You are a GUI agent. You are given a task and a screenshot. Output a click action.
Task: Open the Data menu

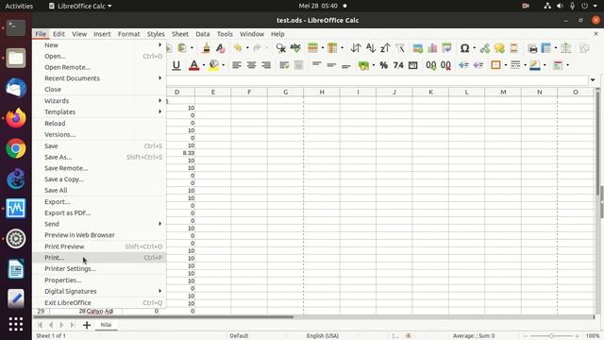[203, 34]
